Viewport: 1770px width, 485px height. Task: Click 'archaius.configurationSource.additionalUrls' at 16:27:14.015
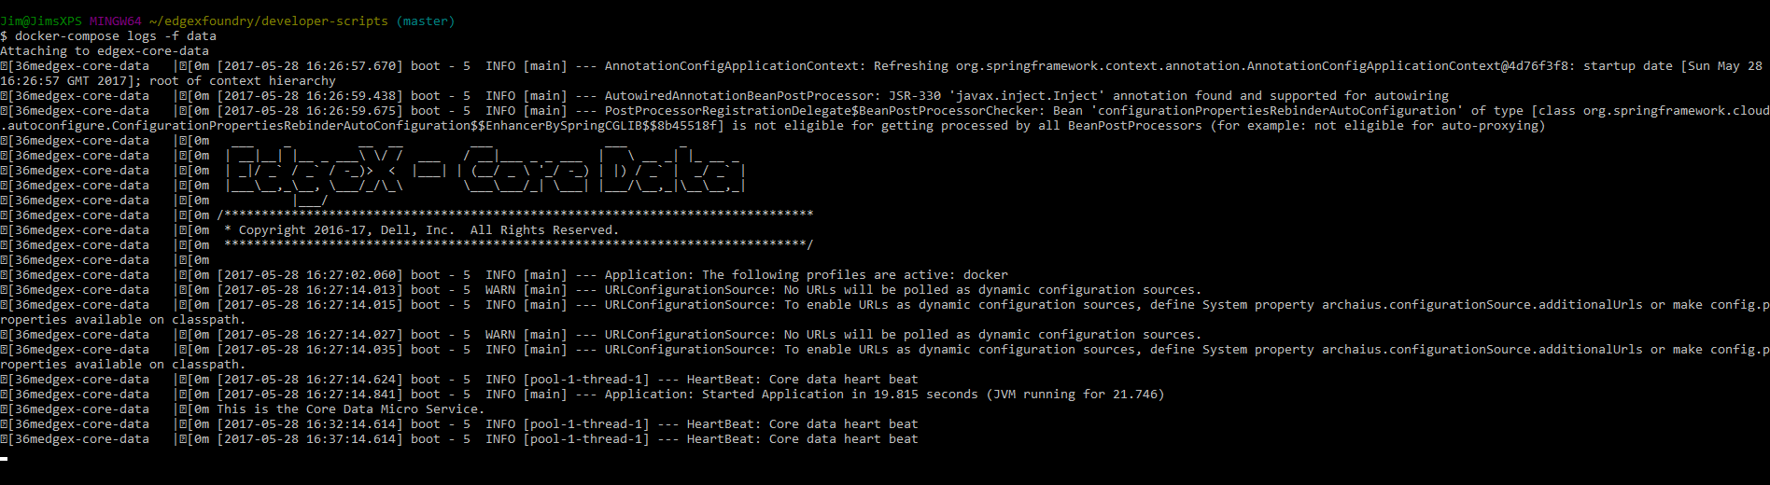pyautogui.click(x=1482, y=305)
